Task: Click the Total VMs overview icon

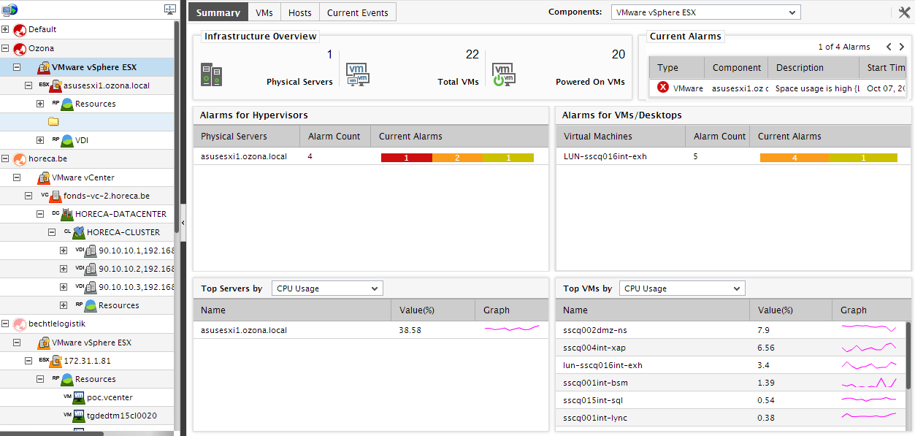Action: click(358, 74)
